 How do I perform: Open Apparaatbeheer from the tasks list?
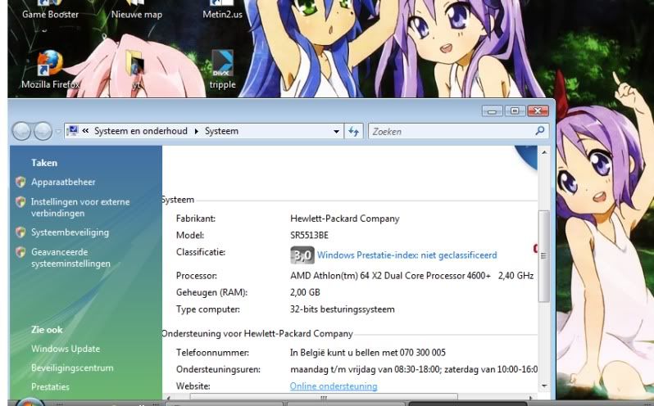click(63, 182)
